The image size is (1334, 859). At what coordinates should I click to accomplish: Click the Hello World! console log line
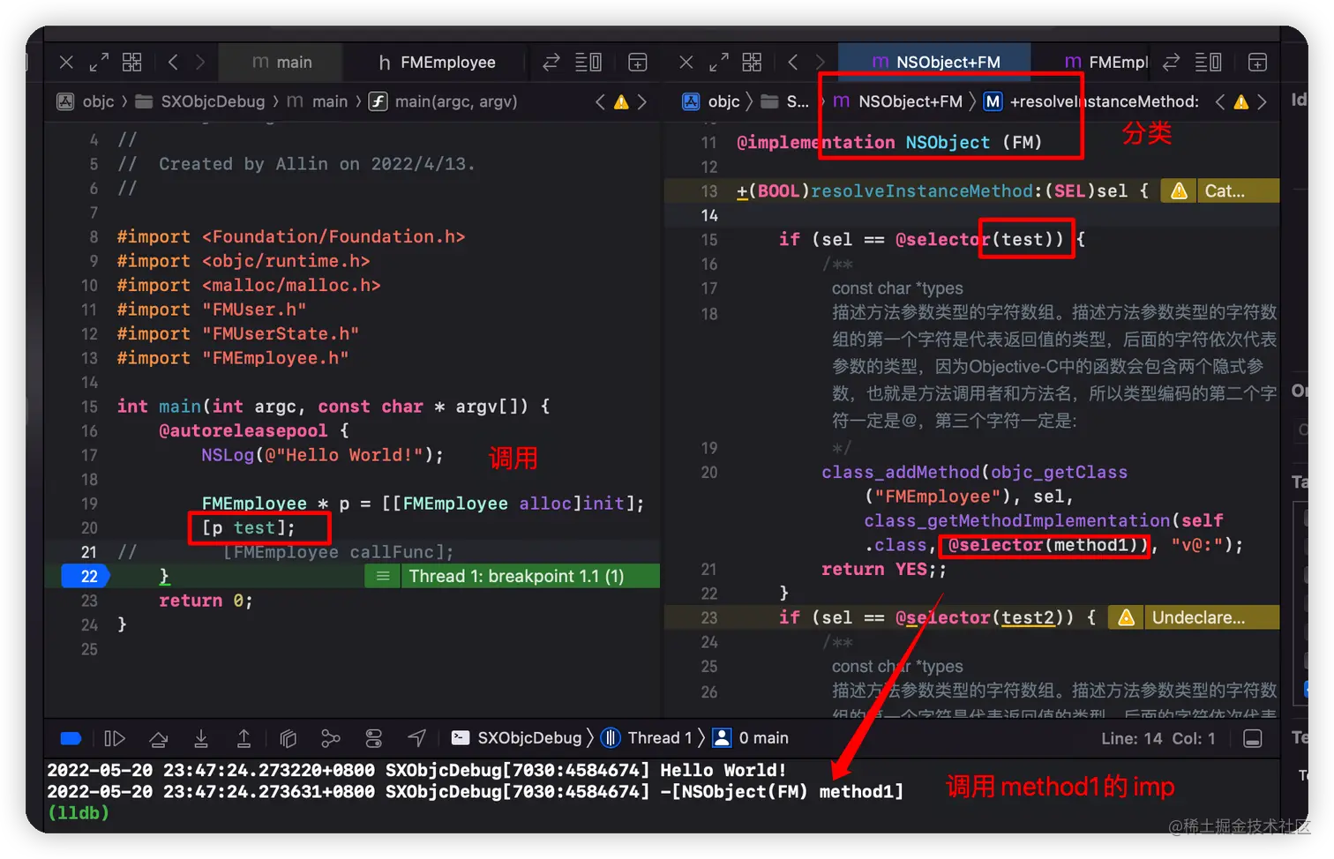(416, 770)
